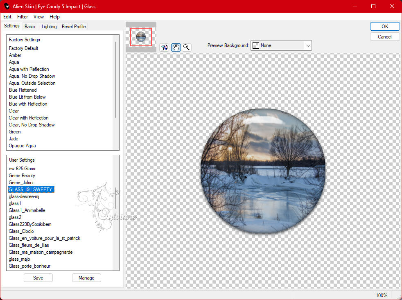
Task: Select the Clear preset
Action: (x=14, y=111)
